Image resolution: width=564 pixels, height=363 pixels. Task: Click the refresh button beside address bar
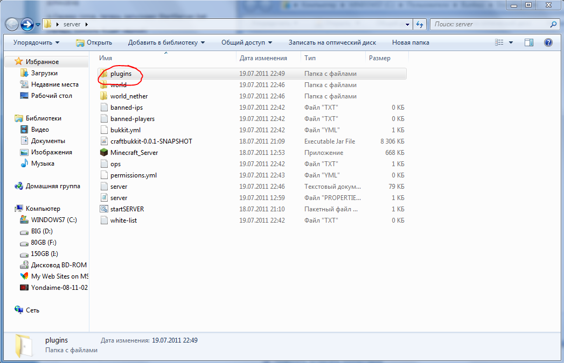tap(420, 25)
